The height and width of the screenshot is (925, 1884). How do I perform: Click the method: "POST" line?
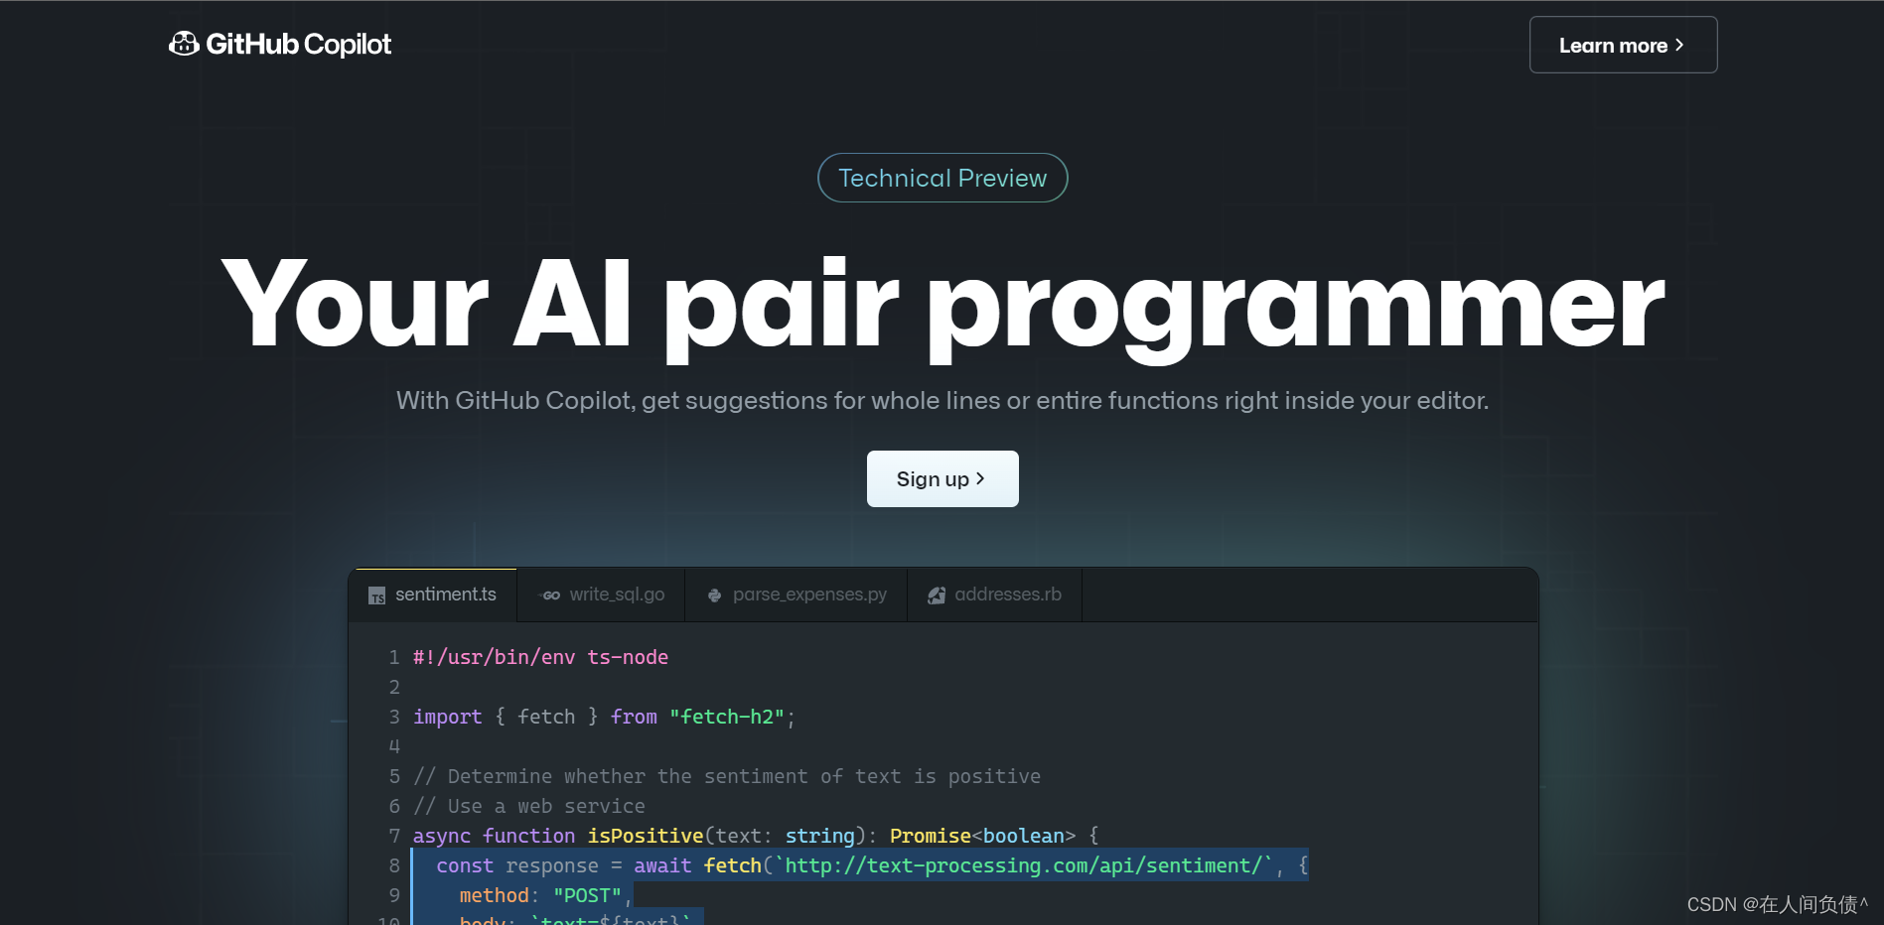click(545, 895)
